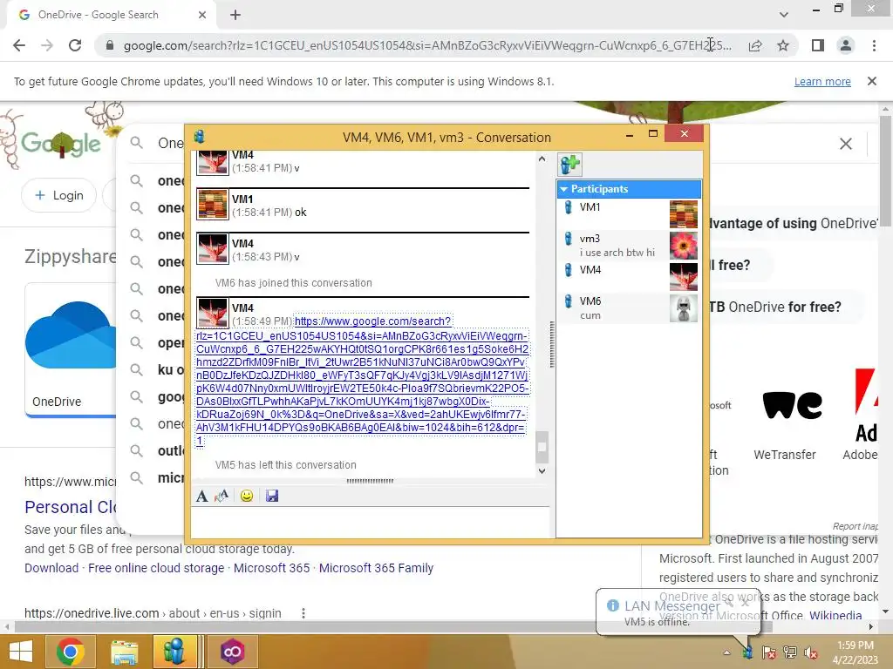This screenshot has height=669, width=893.
Task: Click the muted volume tray icon
Action: (x=811, y=652)
